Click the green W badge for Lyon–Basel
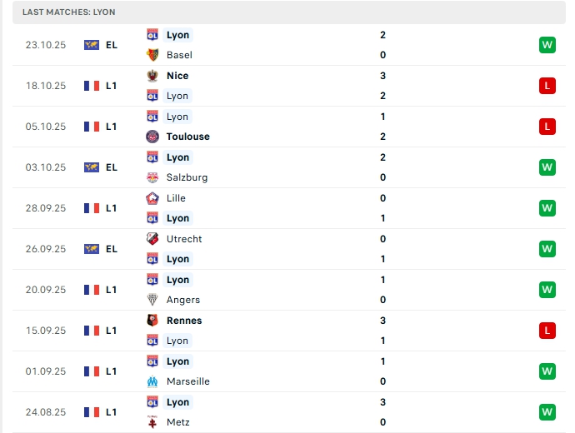This screenshot has height=433, width=575. coord(547,45)
